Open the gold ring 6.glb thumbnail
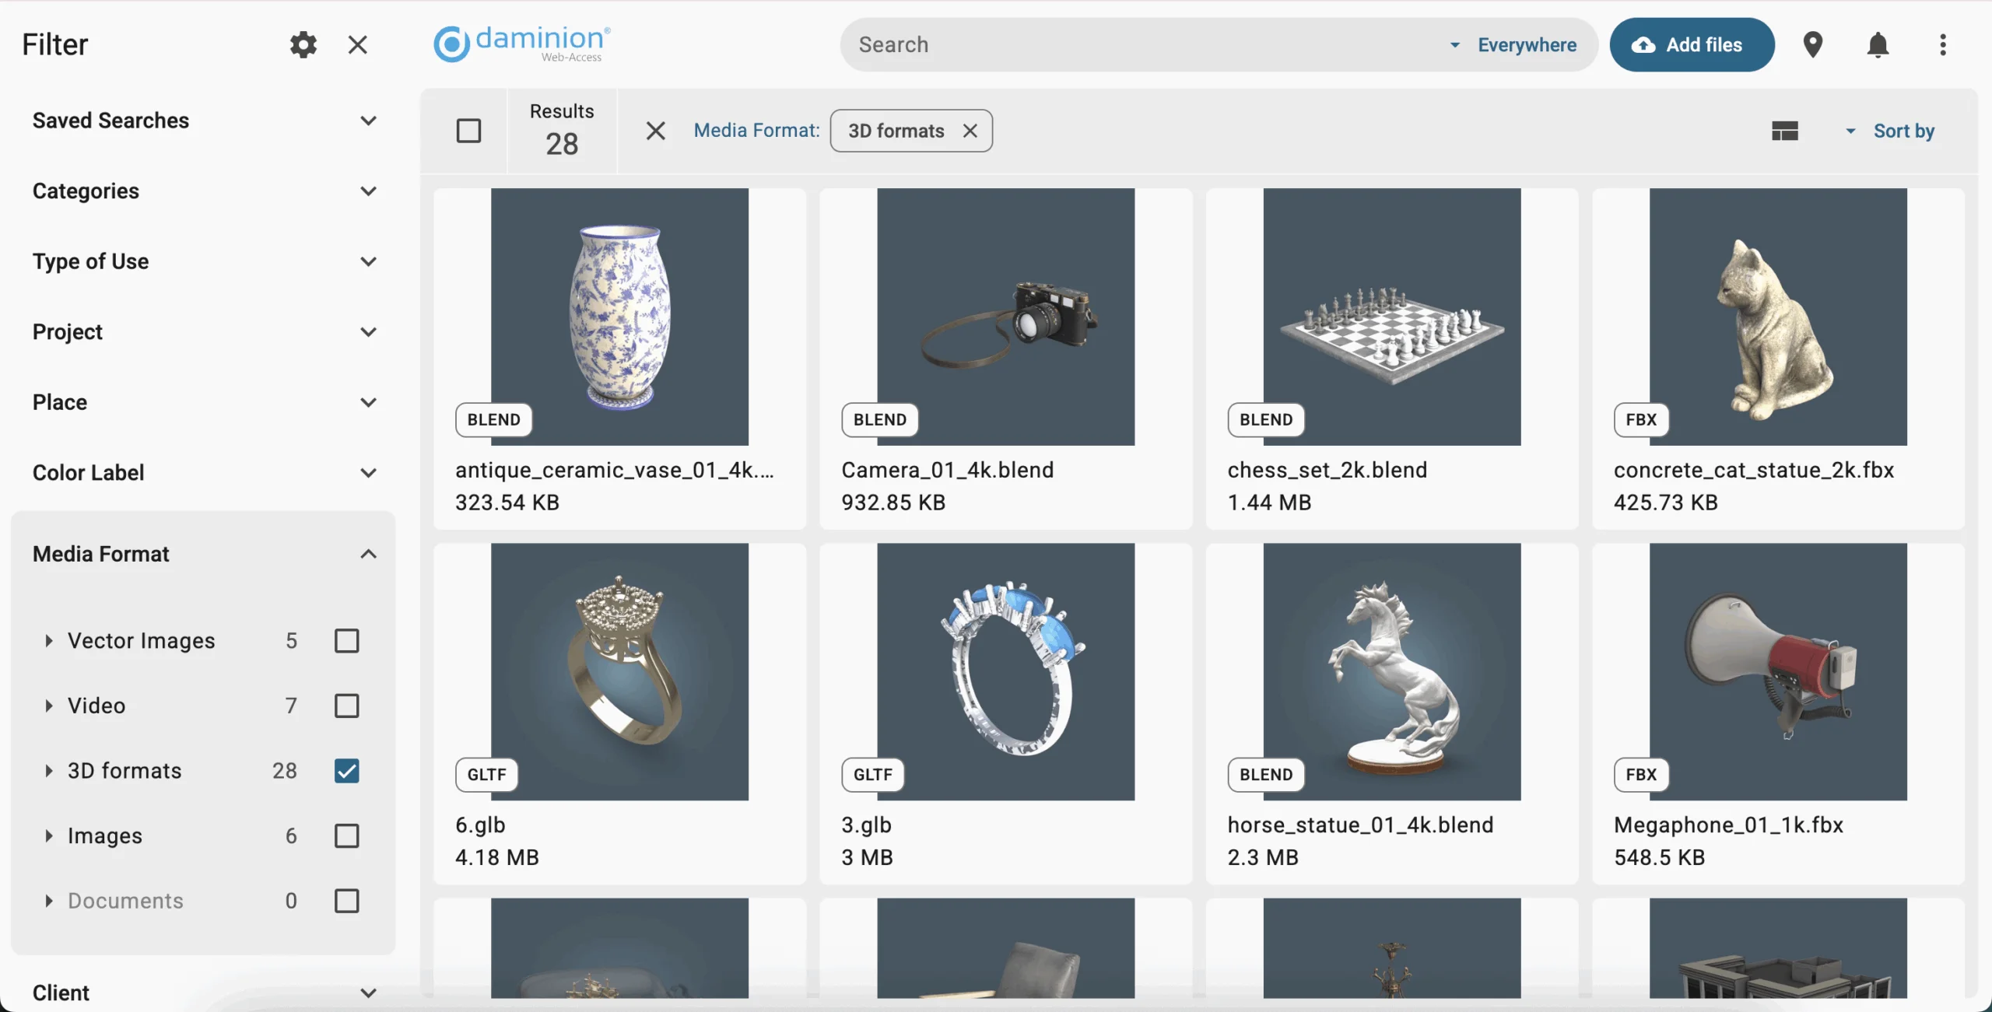The width and height of the screenshot is (1992, 1012). [x=619, y=672]
